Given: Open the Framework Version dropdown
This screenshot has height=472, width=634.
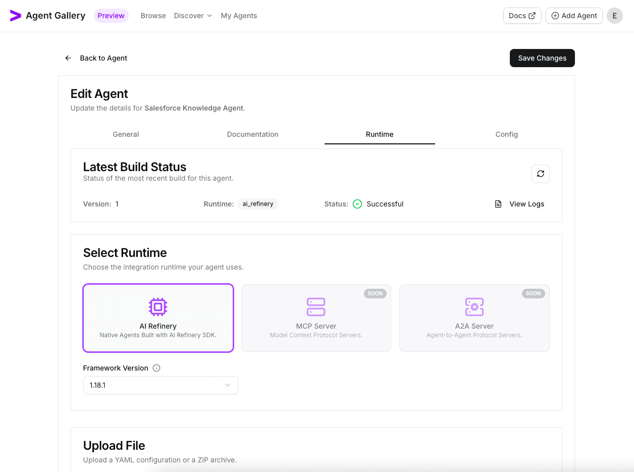Looking at the screenshot, I should (x=161, y=385).
